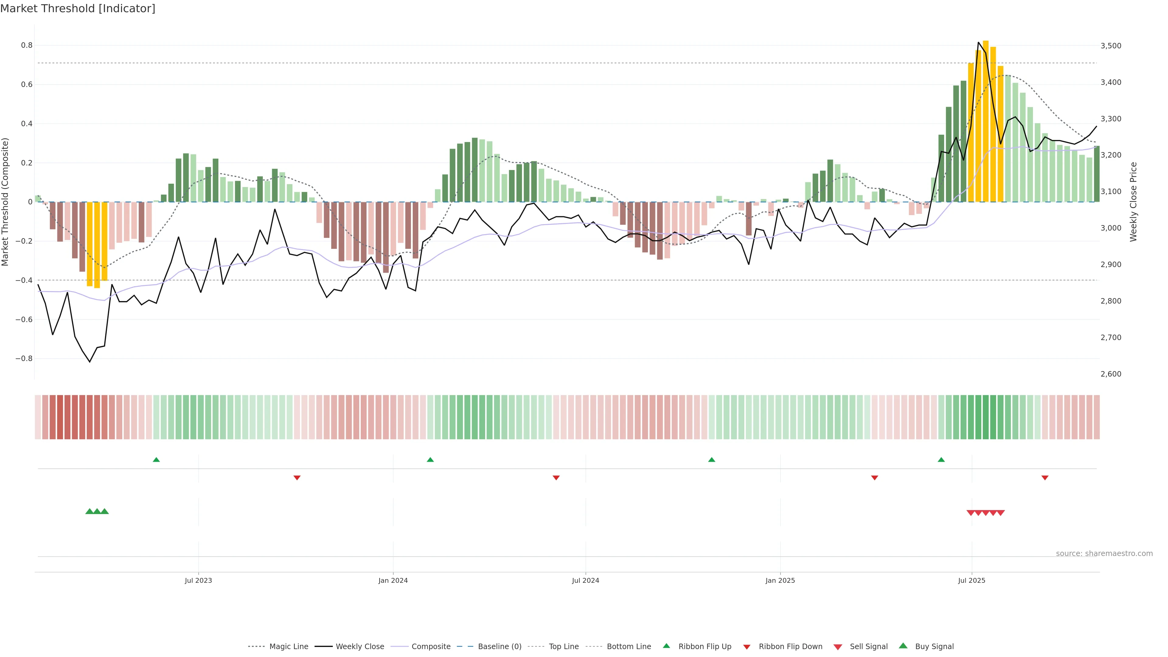Click the Bottom Line legend label
Image resolution: width=1168 pixels, height=657 pixels.
pyautogui.click(x=628, y=647)
